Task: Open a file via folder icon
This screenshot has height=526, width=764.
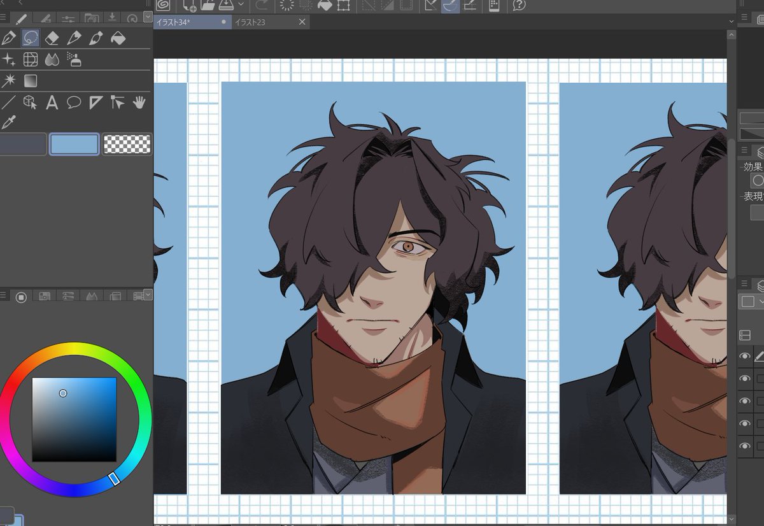Action: 208,5
